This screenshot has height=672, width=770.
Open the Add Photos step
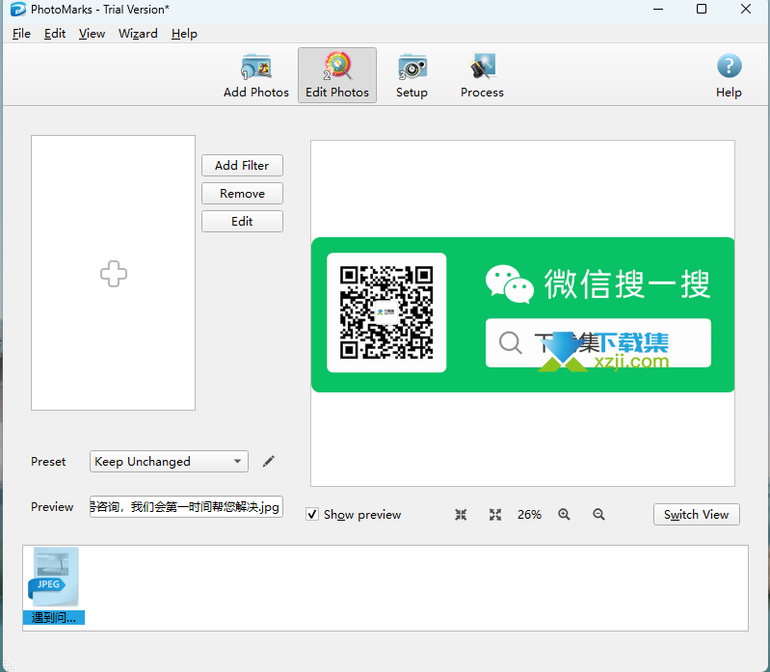[255, 75]
